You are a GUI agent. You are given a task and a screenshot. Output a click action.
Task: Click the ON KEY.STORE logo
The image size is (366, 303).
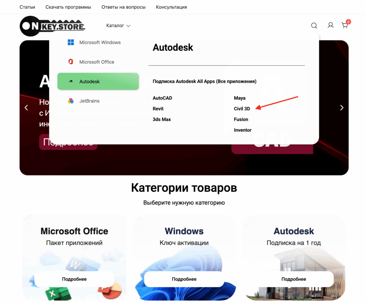53,26
